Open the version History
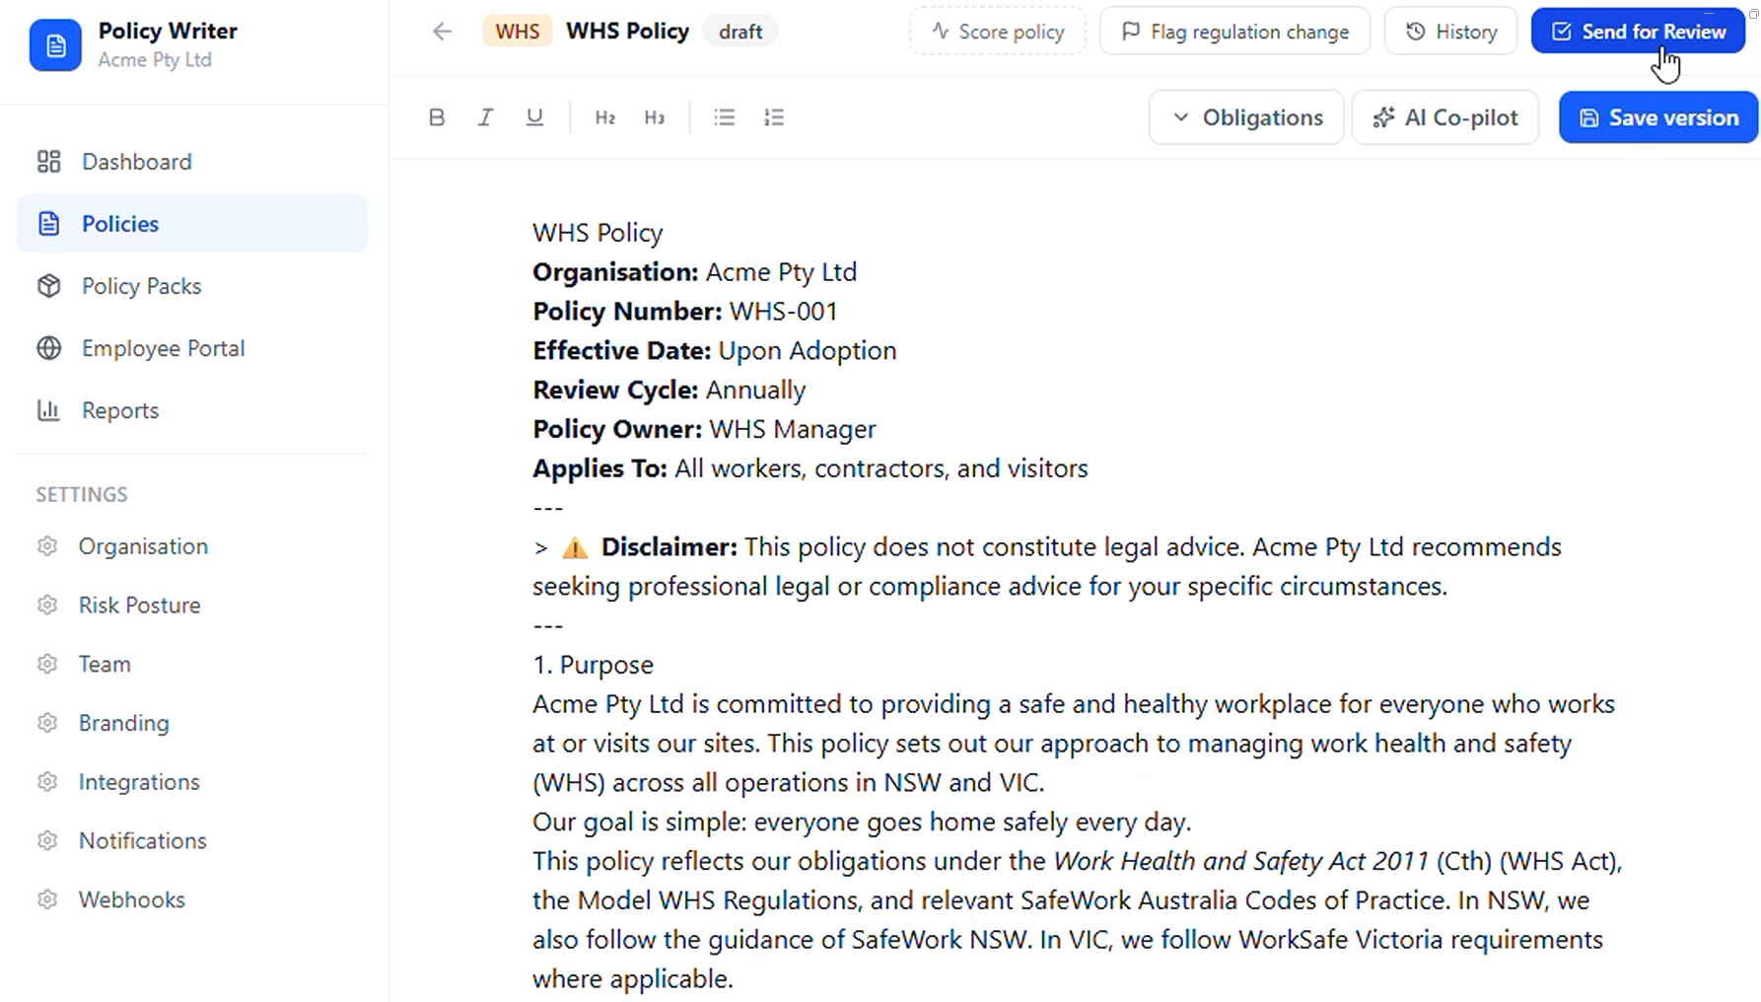1761x1002 pixels. (x=1451, y=32)
